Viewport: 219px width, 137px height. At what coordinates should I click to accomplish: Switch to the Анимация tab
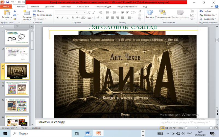click(83, 7)
